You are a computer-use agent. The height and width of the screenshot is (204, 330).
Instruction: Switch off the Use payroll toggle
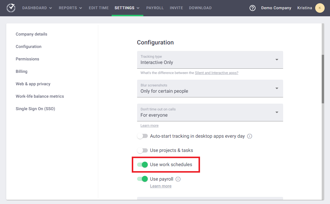(x=142, y=179)
